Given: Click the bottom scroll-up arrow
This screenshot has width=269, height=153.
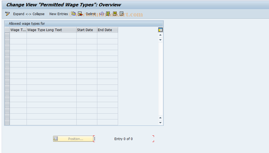Looking at the screenshot, I should [x=160, y=118].
